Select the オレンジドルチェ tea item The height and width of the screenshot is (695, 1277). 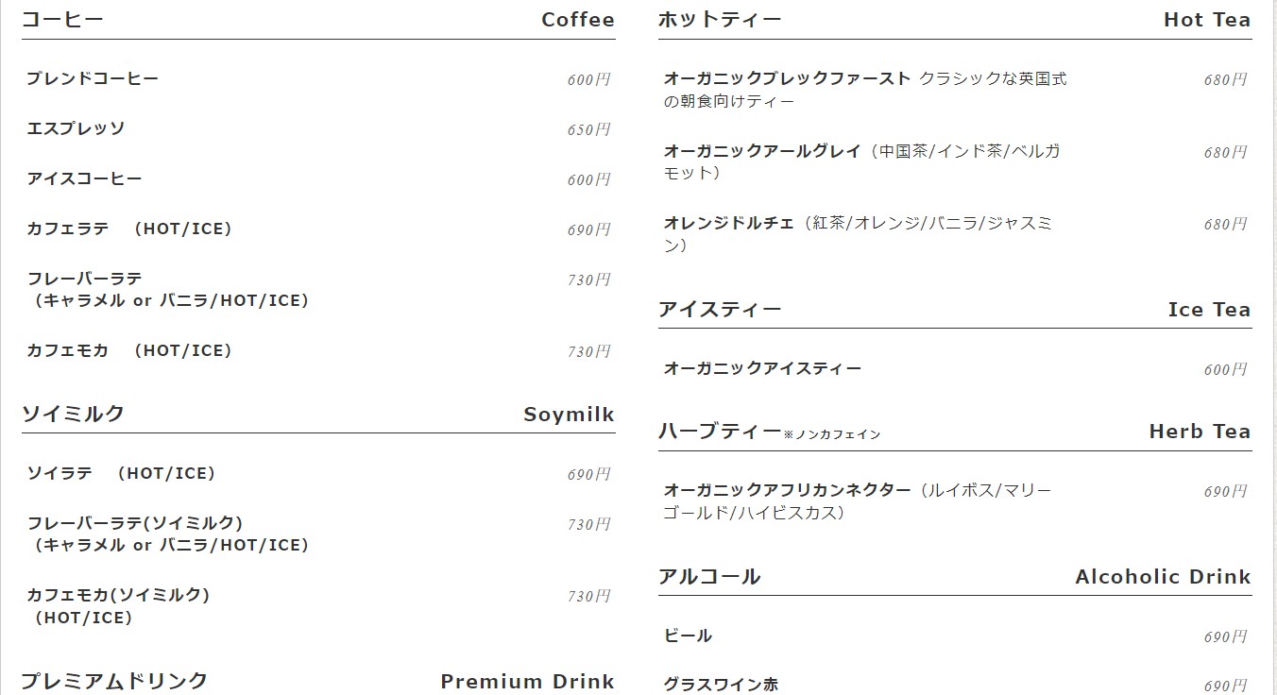(729, 224)
